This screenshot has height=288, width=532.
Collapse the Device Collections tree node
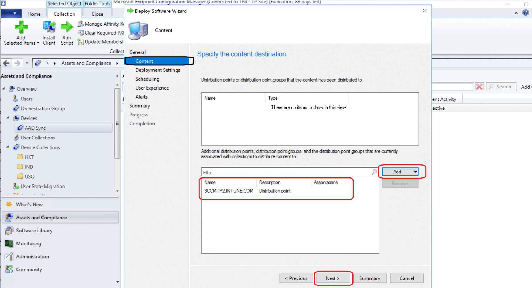[x=8, y=147]
